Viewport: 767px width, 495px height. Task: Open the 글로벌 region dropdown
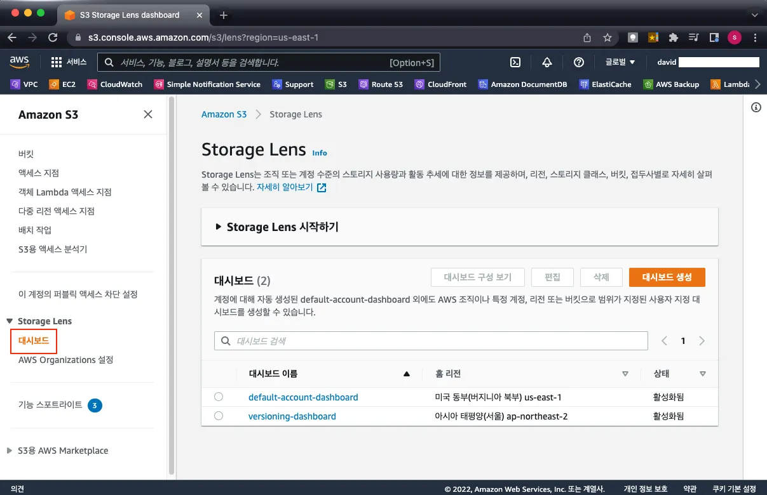tap(620, 62)
